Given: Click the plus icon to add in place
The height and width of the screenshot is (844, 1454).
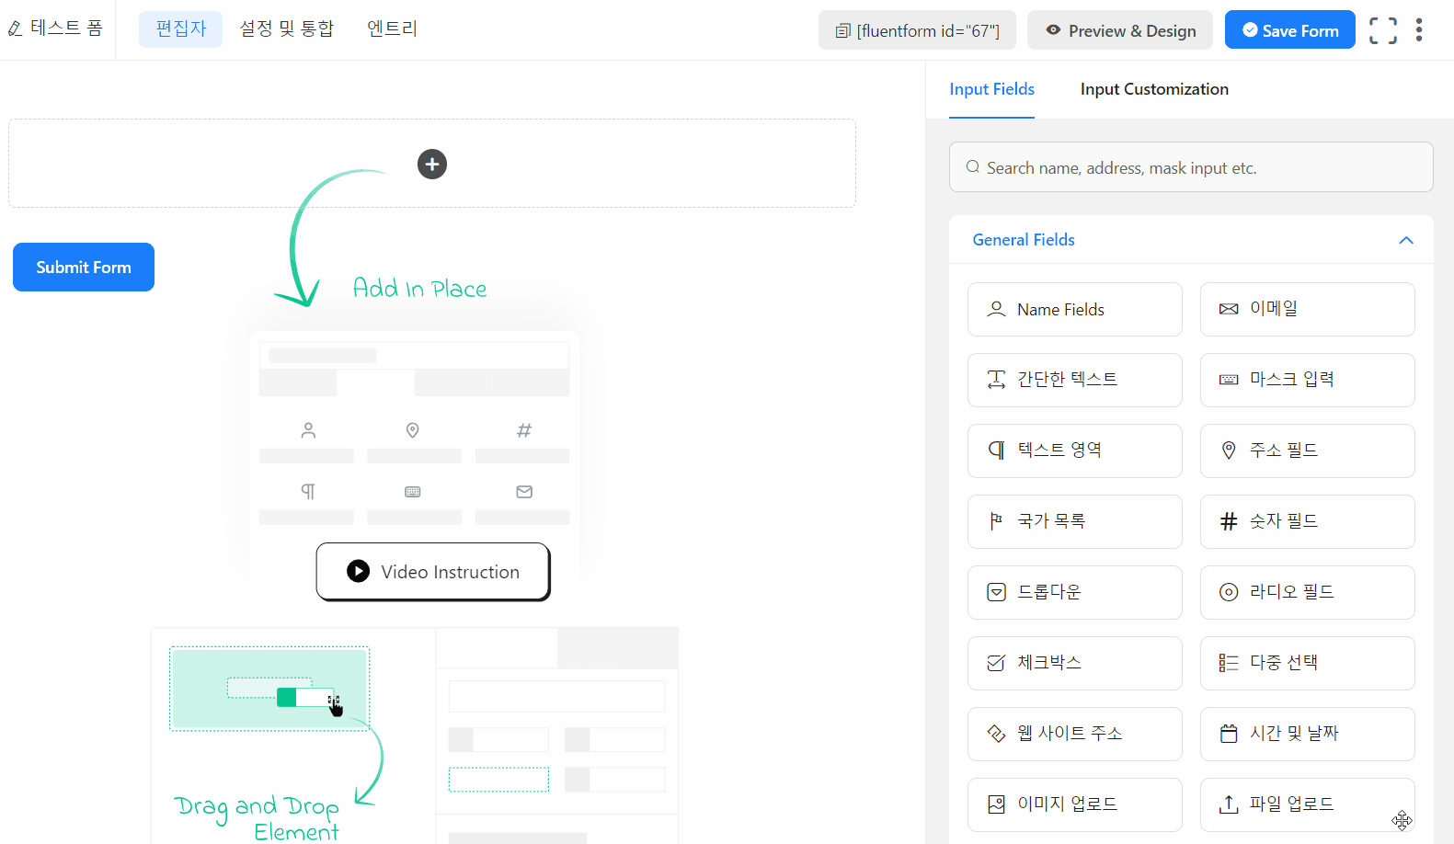Looking at the screenshot, I should (x=432, y=164).
